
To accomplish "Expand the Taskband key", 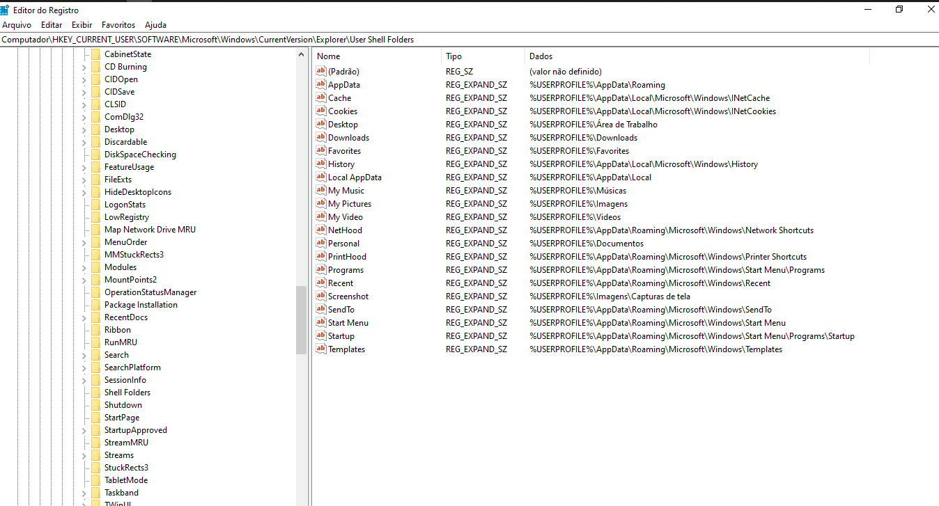I will click(84, 493).
